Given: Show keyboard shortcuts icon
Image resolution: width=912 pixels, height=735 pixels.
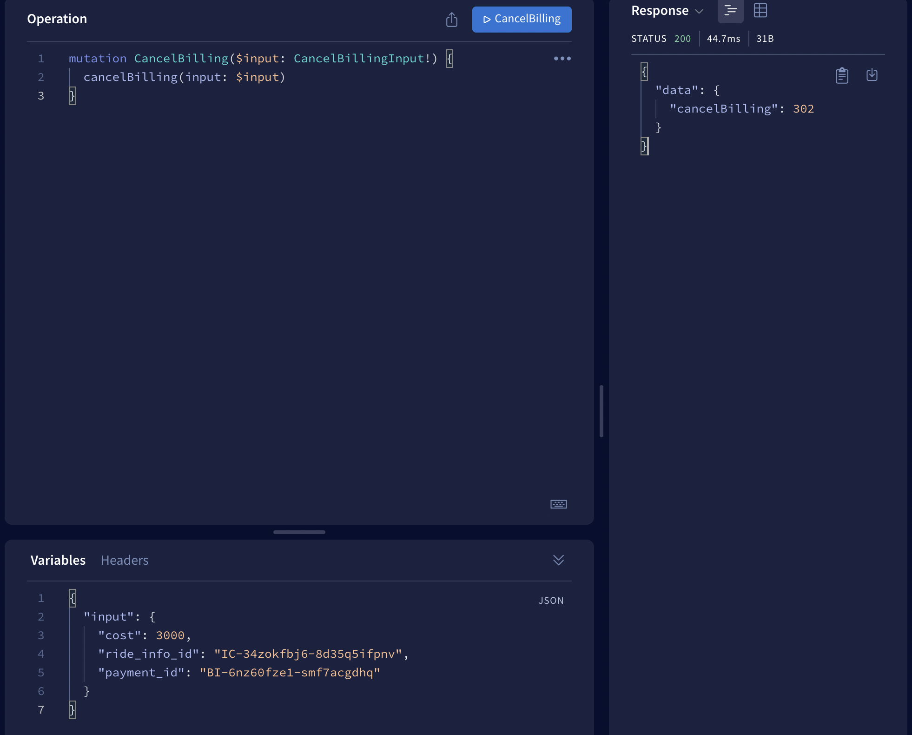Looking at the screenshot, I should (x=558, y=504).
